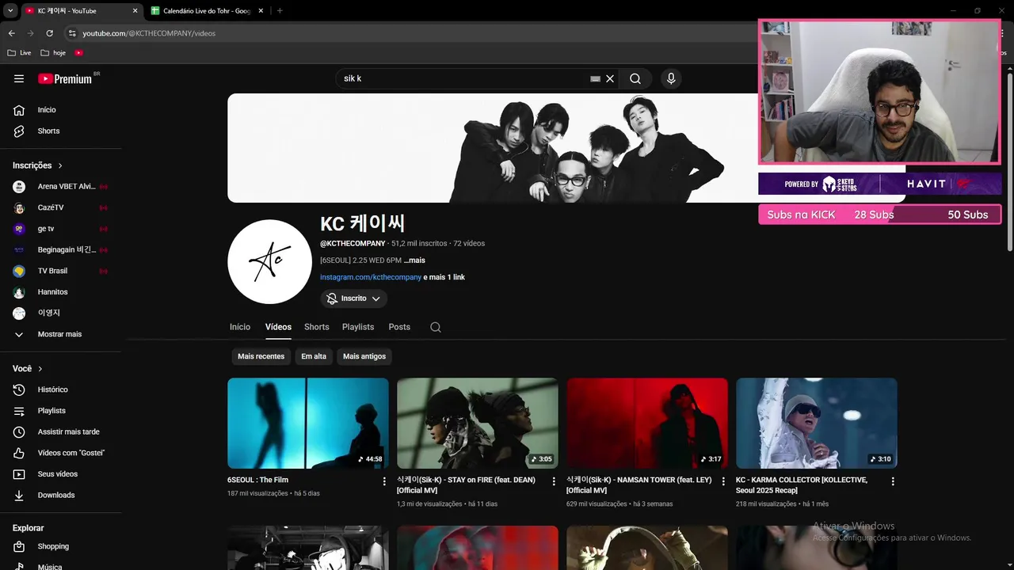Expand the Você section header
This screenshot has height=570, width=1014.
28,369
